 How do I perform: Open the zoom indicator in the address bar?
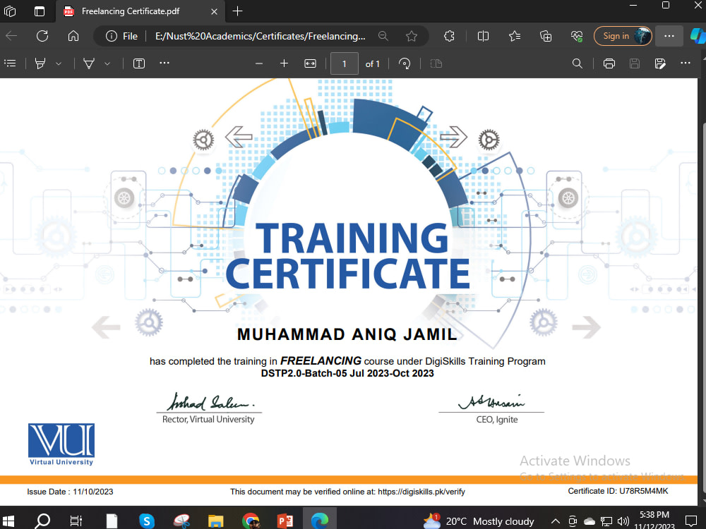(383, 36)
